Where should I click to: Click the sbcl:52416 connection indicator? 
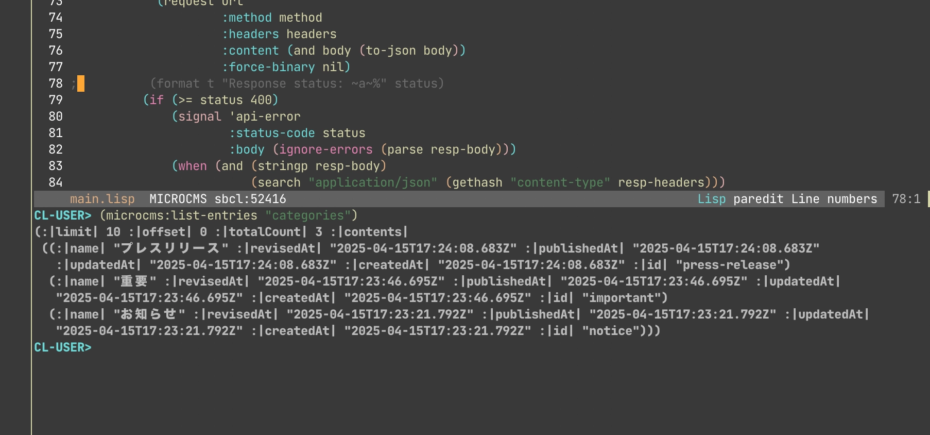(x=250, y=199)
